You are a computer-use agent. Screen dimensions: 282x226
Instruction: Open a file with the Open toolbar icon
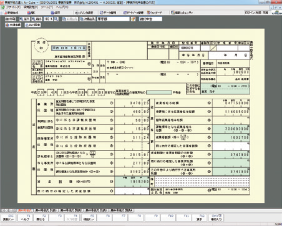click(x=31, y=12)
